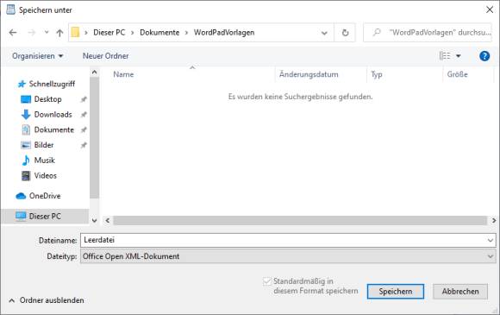
Task: Toggle 'Standardmäßig in diesem Format speichern'
Action: pyautogui.click(x=267, y=281)
